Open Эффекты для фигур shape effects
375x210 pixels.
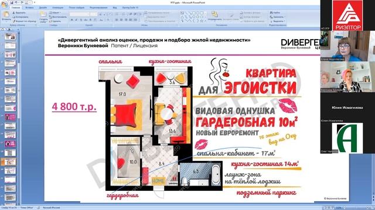(253, 21)
